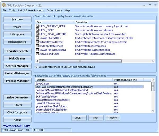Maximize the AML Registry Cleaner window
159x136 pixels.
[150, 5]
